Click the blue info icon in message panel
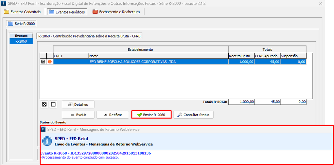 [48, 141]
